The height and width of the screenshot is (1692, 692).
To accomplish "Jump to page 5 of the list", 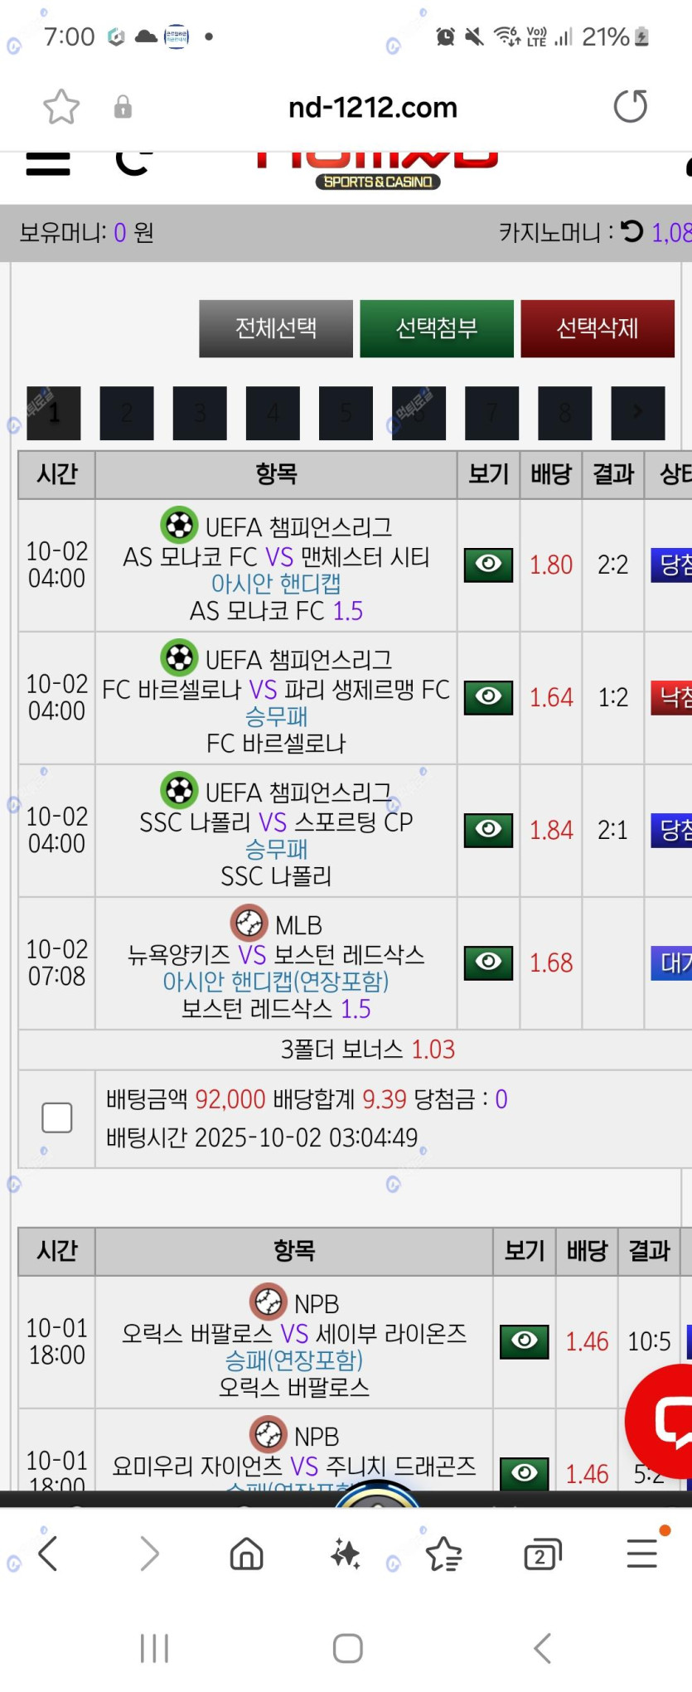I will tap(346, 413).
